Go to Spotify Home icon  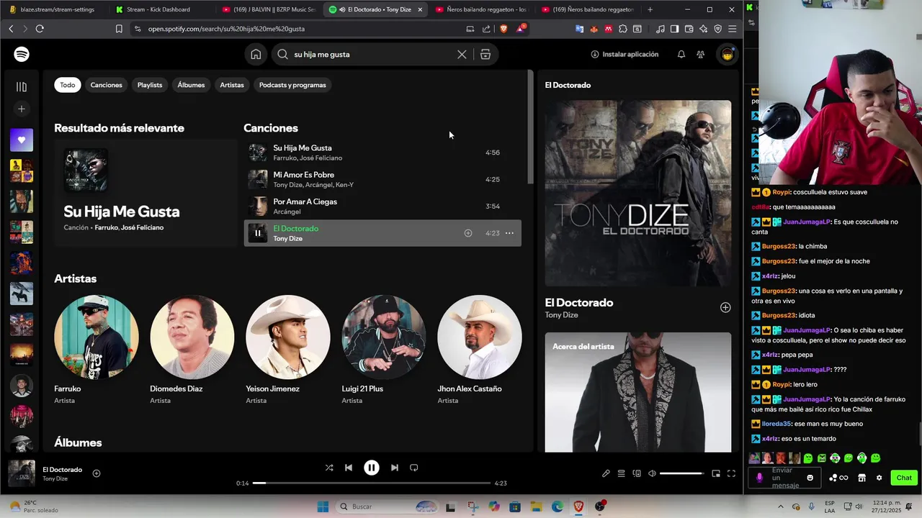tap(256, 55)
